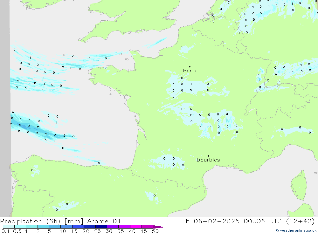
Task: Pick the legend swatch between 0.5 and 1
Action: (20, 227)
